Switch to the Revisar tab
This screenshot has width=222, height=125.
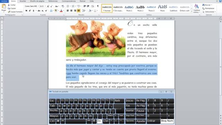83,1
